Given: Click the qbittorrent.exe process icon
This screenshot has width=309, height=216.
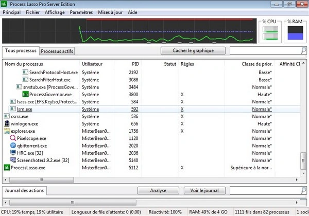Looking at the screenshot, I should click(x=13, y=146).
